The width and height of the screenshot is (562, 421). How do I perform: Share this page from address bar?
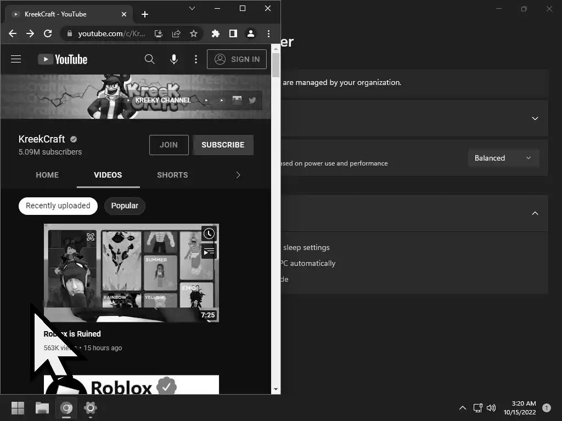click(x=176, y=33)
